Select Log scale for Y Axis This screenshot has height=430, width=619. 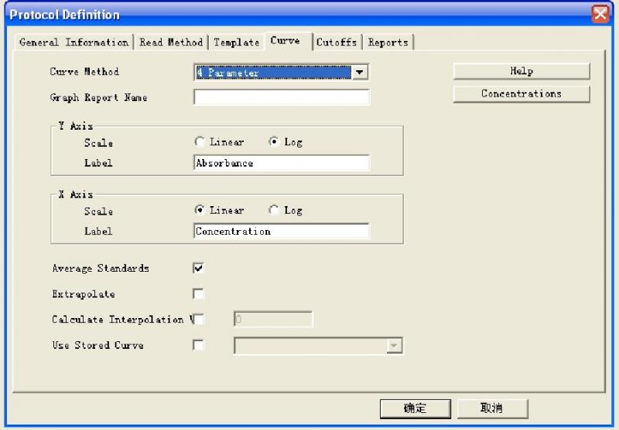pyautogui.click(x=273, y=142)
